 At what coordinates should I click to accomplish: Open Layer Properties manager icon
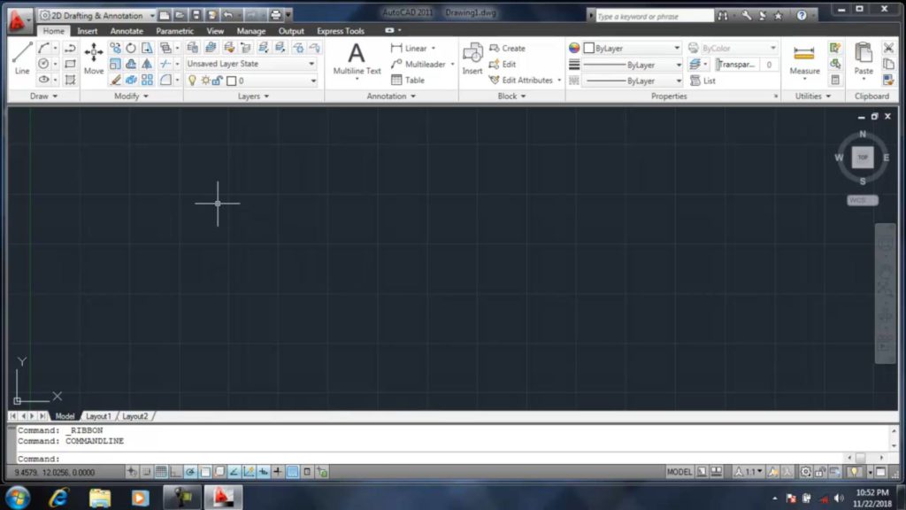[x=192, y=48]
